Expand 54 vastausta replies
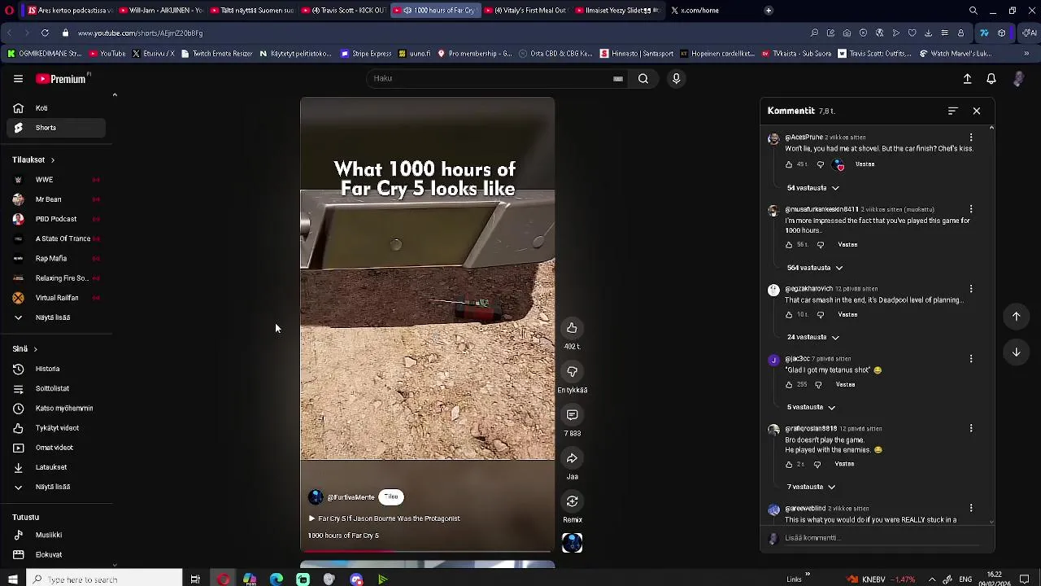Screen dimensions: 1041x586 (812, 188)
